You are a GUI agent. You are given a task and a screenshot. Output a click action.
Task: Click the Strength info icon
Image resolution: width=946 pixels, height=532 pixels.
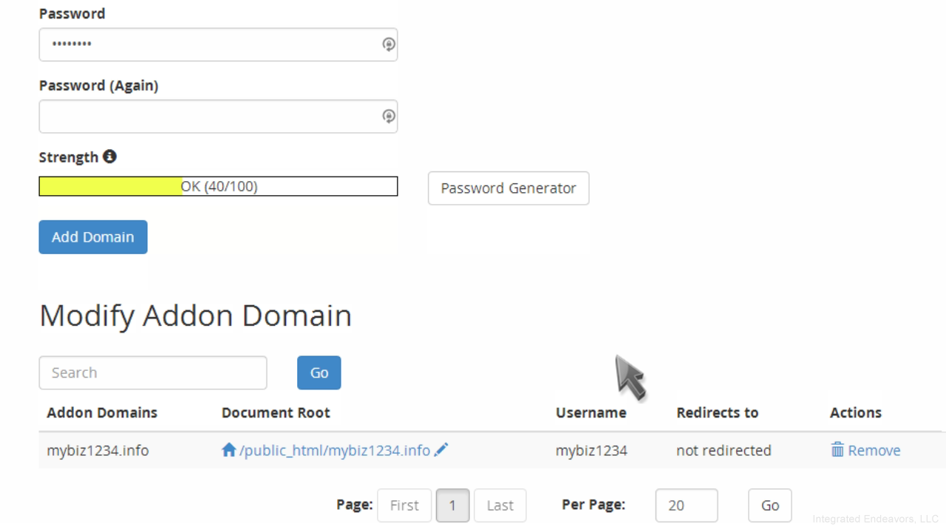point(109,157)
